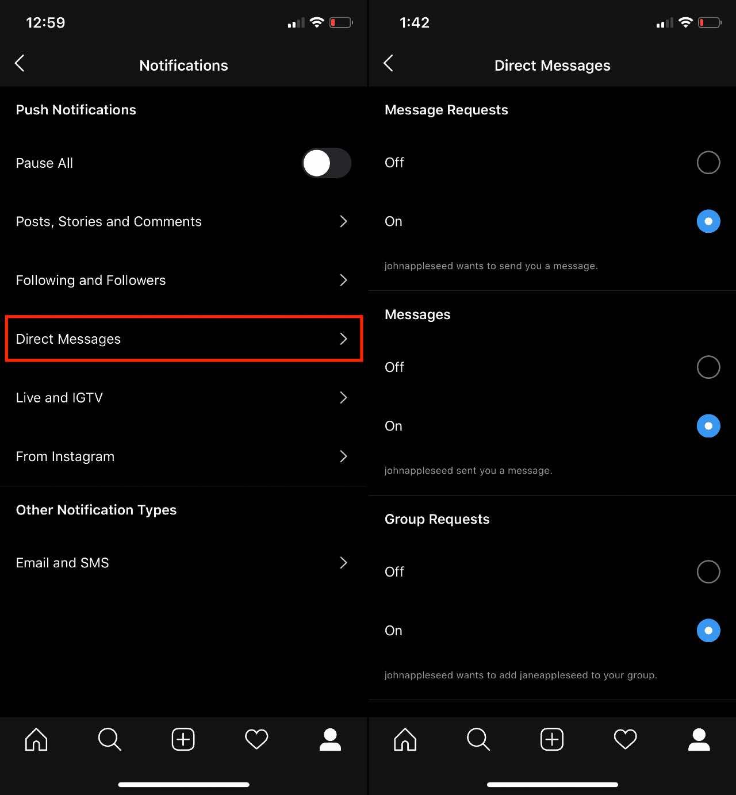Viewport: 736px width, 795px height.
Task: Tap battery icon on Direct Messages screen
Action: (x=710, y=22)
